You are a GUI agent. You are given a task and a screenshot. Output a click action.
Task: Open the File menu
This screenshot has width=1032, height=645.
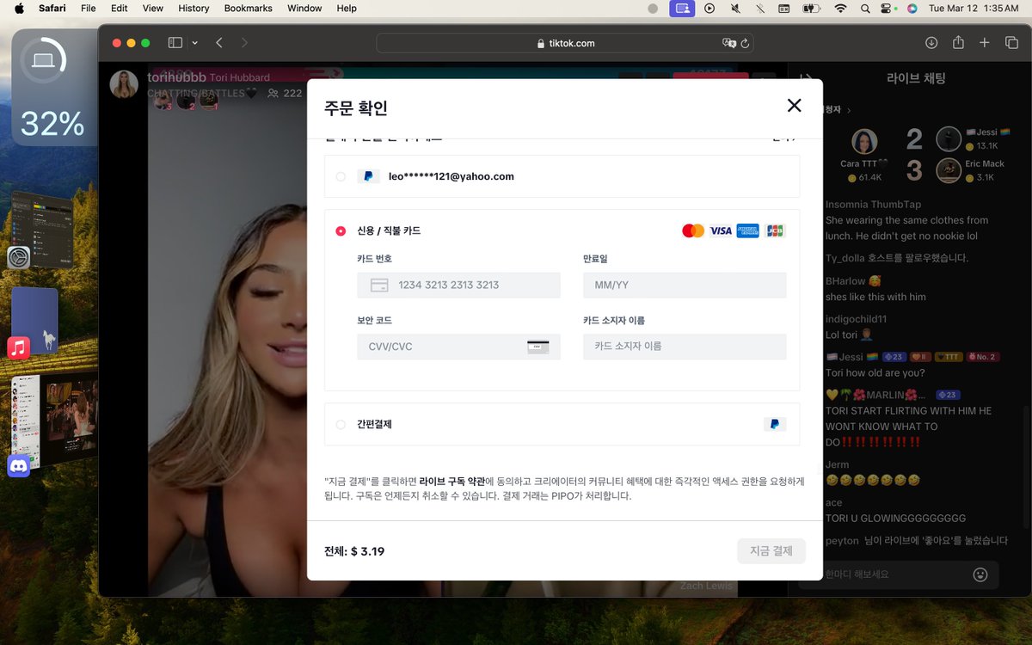[x=88, y=8]
